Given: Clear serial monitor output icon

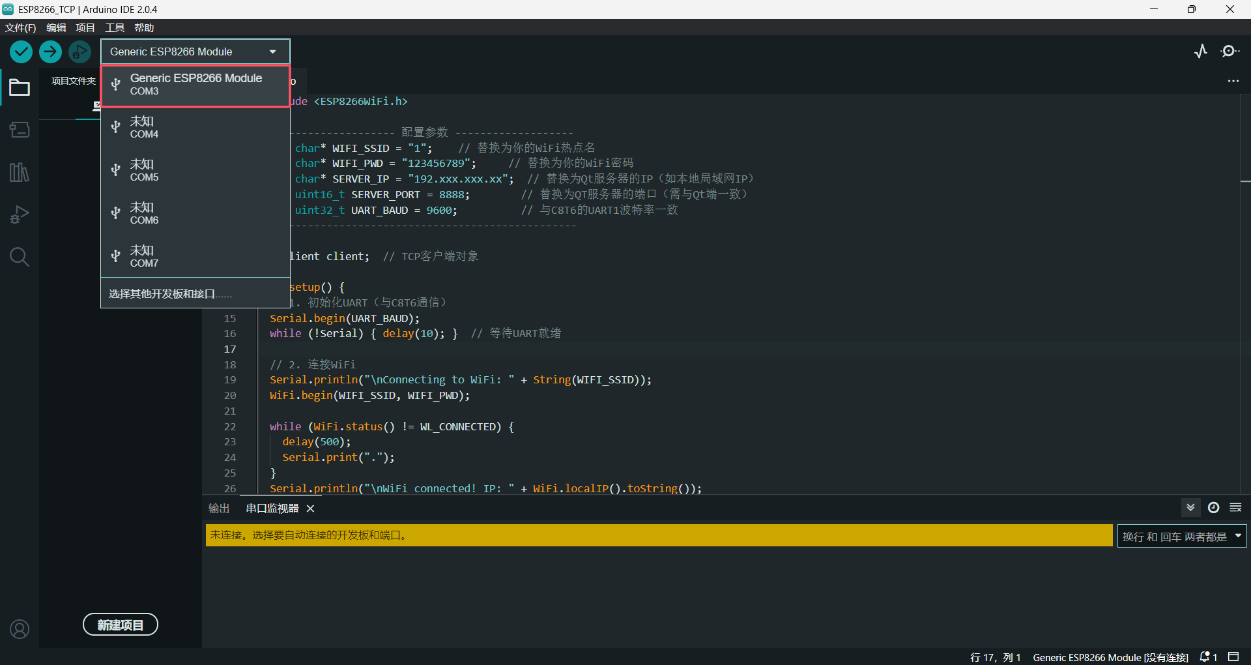Looking at the screenshot, I should [1235, 508].
